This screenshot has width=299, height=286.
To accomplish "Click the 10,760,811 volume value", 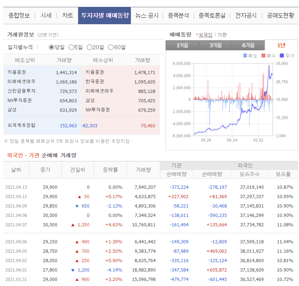I will pyautogui.click(x=144, y=225).
